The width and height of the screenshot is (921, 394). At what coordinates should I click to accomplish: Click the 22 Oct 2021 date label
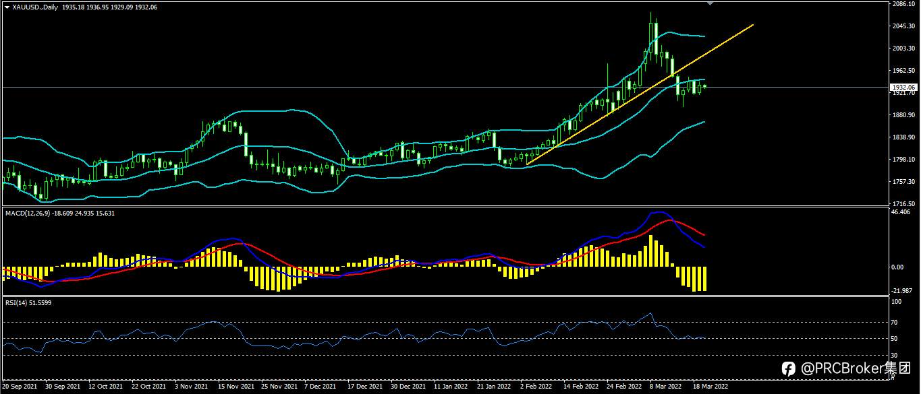point(148,387)
